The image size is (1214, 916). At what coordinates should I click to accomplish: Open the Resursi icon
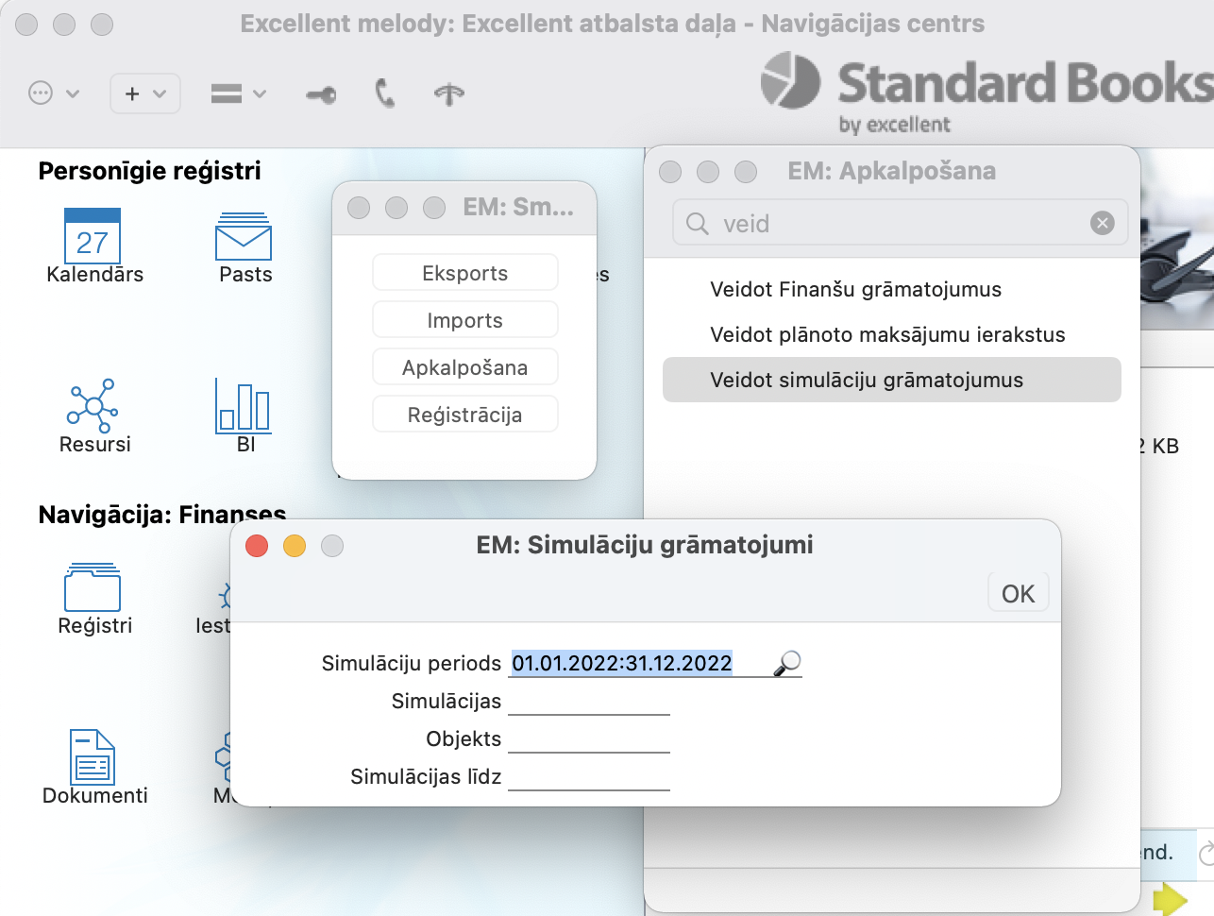pyautogui.click(x=93, y=406)
